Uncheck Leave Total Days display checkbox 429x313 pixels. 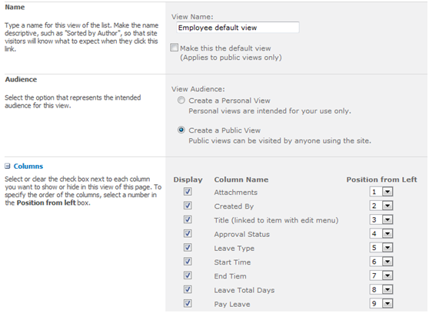click(x=188, y=289)
